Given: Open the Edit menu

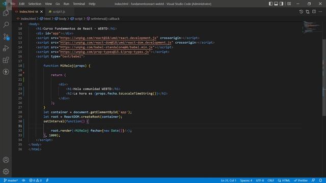Looking at the screenshot, I should [x=21, y=4].
